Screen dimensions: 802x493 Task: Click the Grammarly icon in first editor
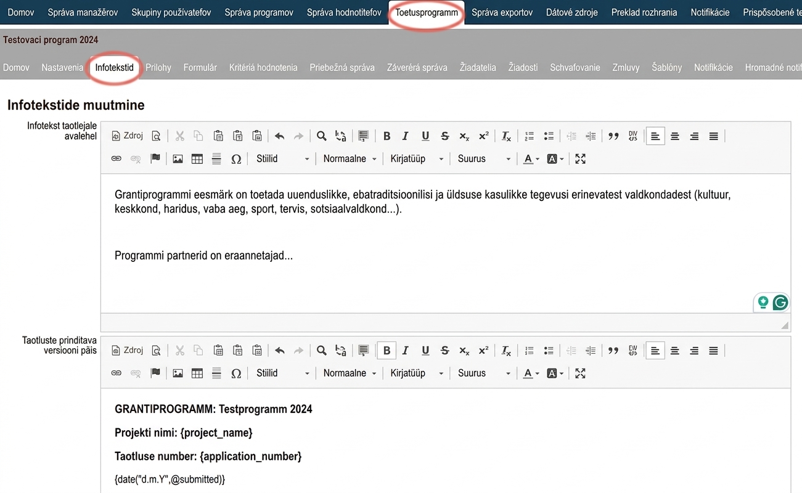(x=780, y=303)
